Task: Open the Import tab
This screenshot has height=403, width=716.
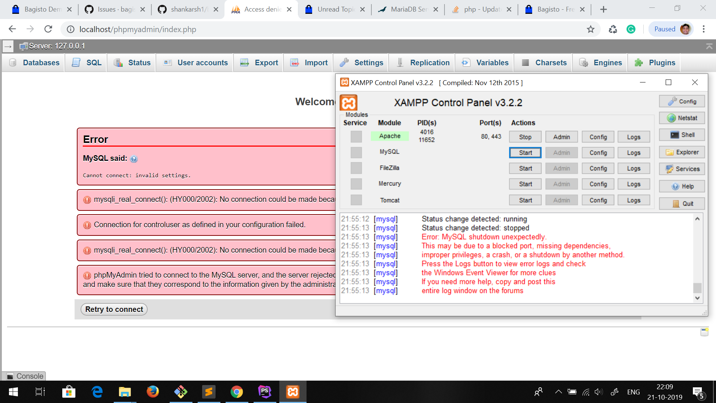Action: click(309, 63)
